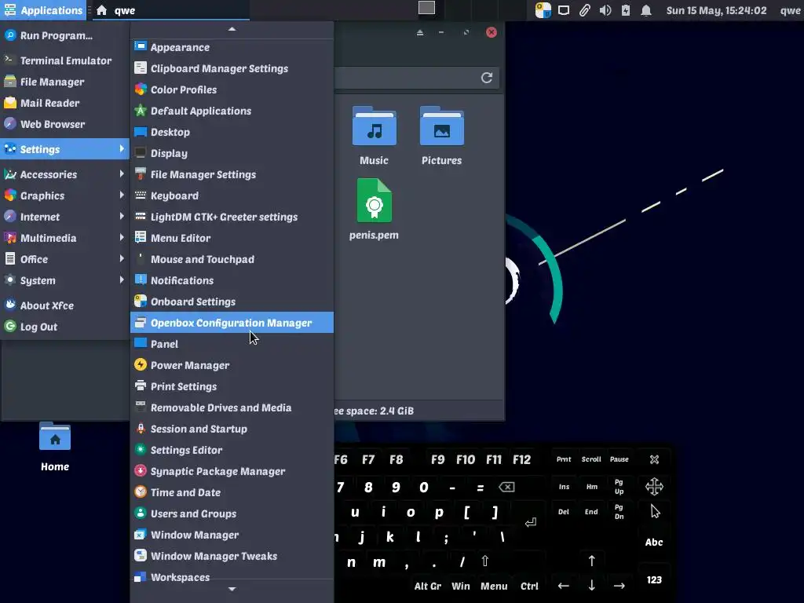
Task: Click Log Out
Action: click(x=64, y=327)
